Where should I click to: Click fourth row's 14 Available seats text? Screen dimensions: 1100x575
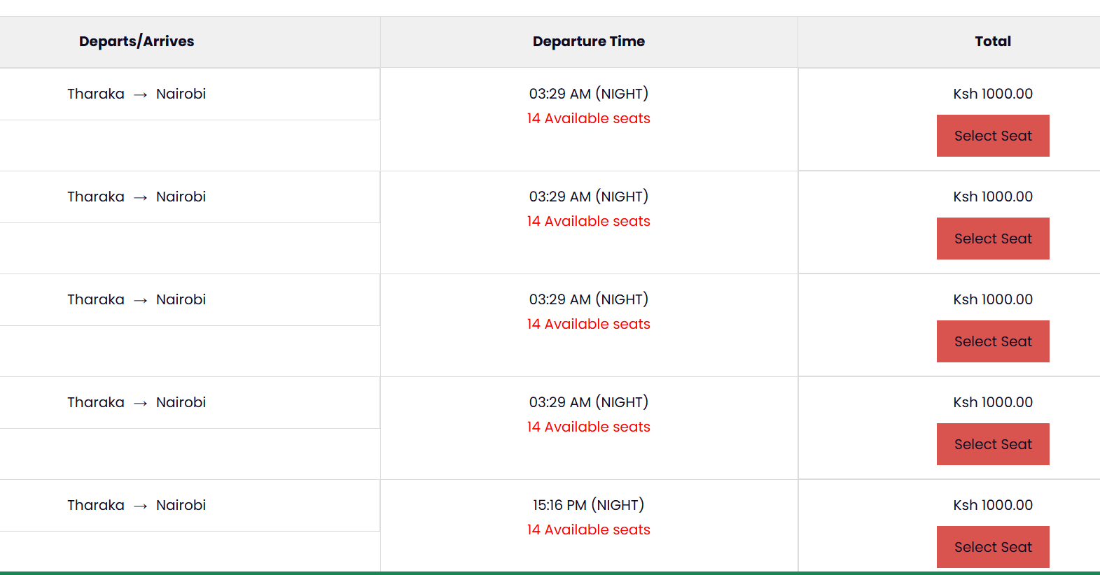(589, 427)
